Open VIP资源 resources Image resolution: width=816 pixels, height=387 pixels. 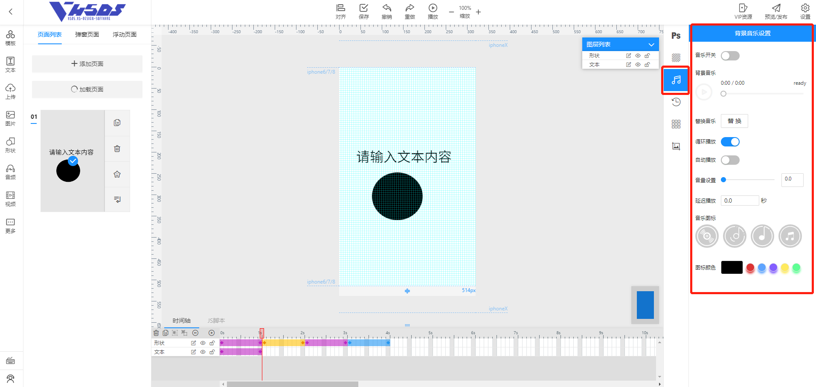[x=743, y=11]
